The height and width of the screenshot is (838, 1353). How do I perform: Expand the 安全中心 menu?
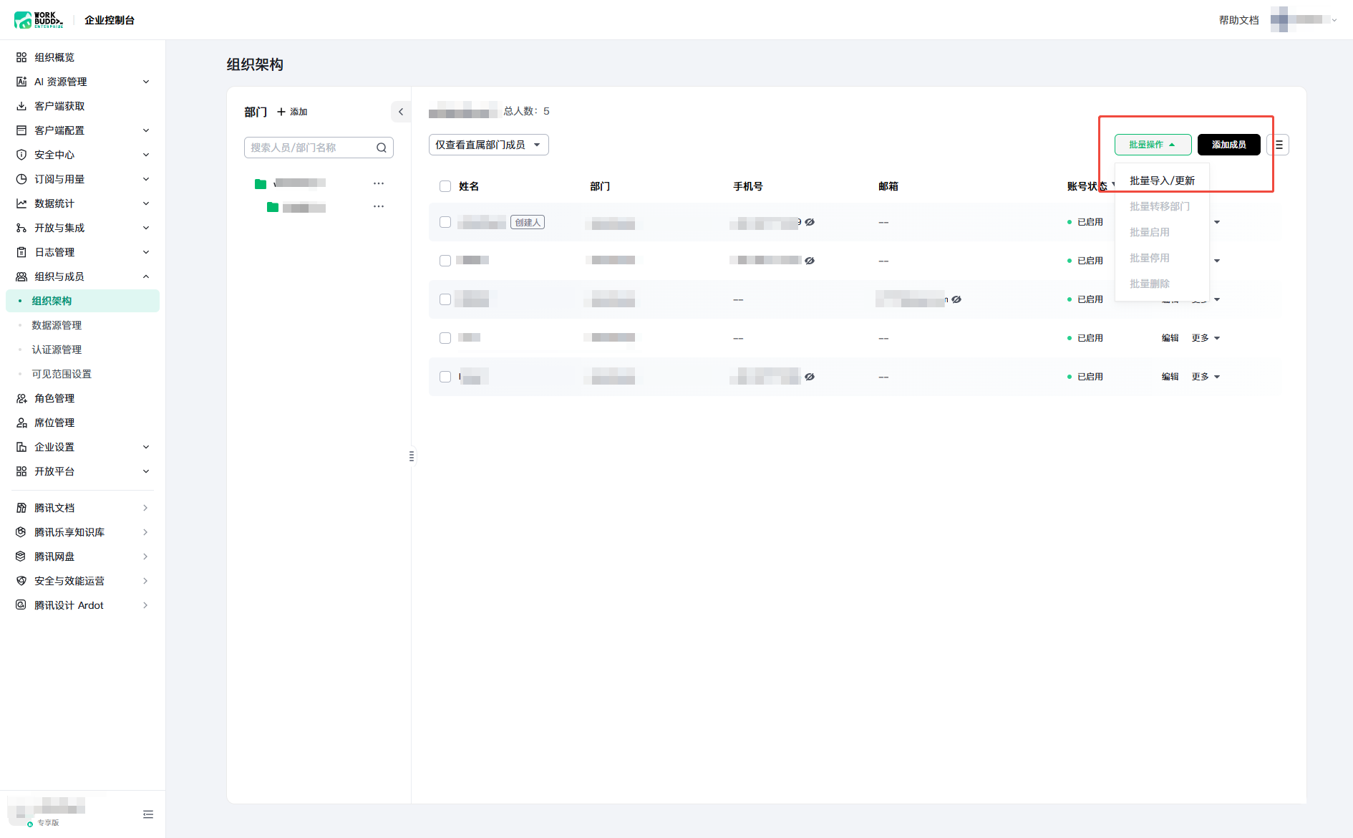[146, 155]
